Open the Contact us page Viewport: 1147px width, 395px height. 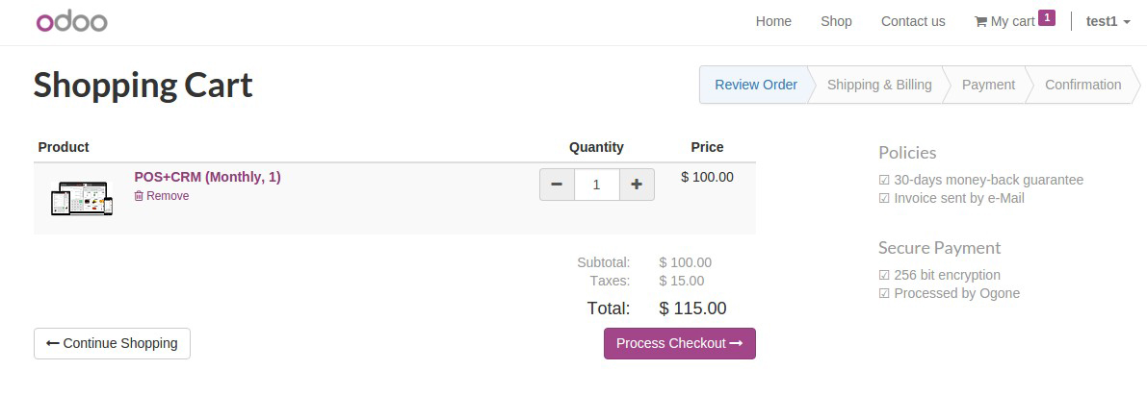pyautogui.click(x=913, y=21)
